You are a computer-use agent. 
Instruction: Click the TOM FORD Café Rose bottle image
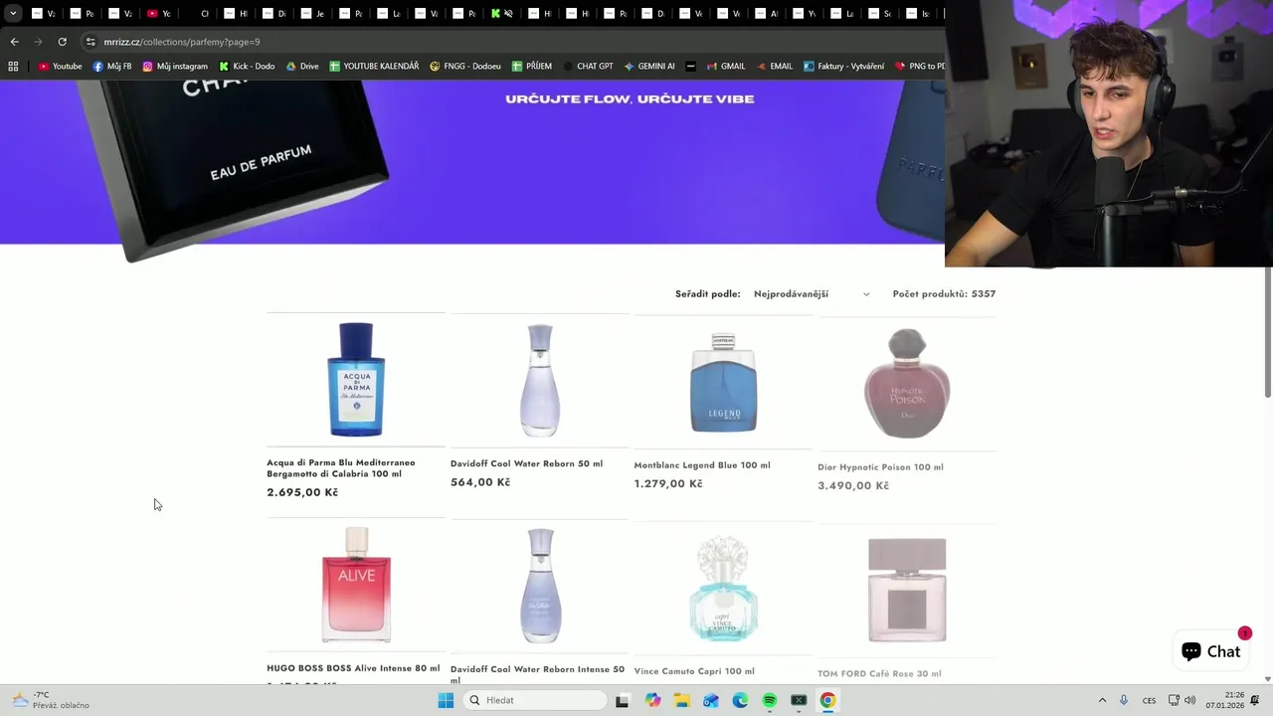[907, 591]
